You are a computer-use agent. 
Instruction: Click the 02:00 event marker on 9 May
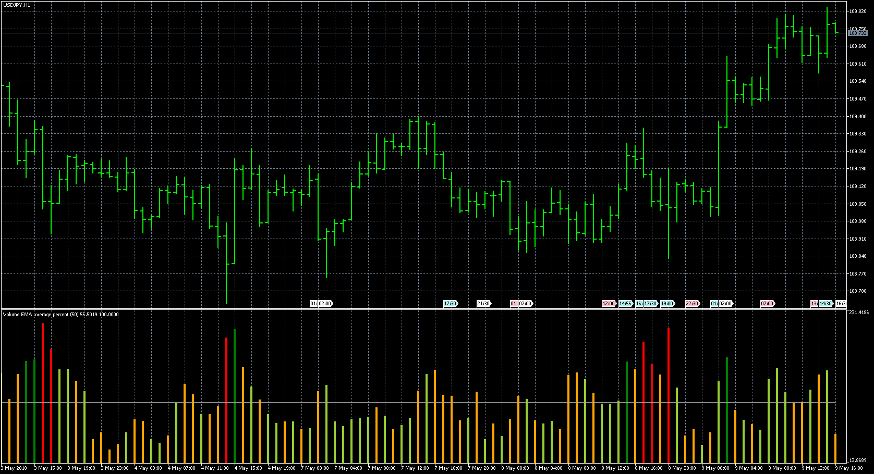click(x=725, y=304)
